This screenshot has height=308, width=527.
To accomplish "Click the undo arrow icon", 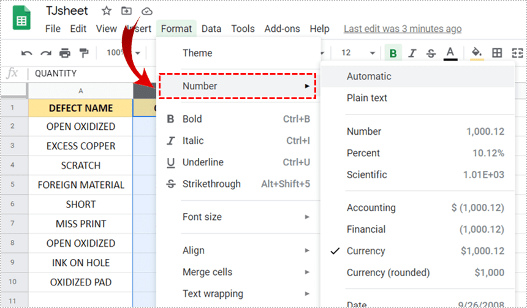I will [26, 53].
